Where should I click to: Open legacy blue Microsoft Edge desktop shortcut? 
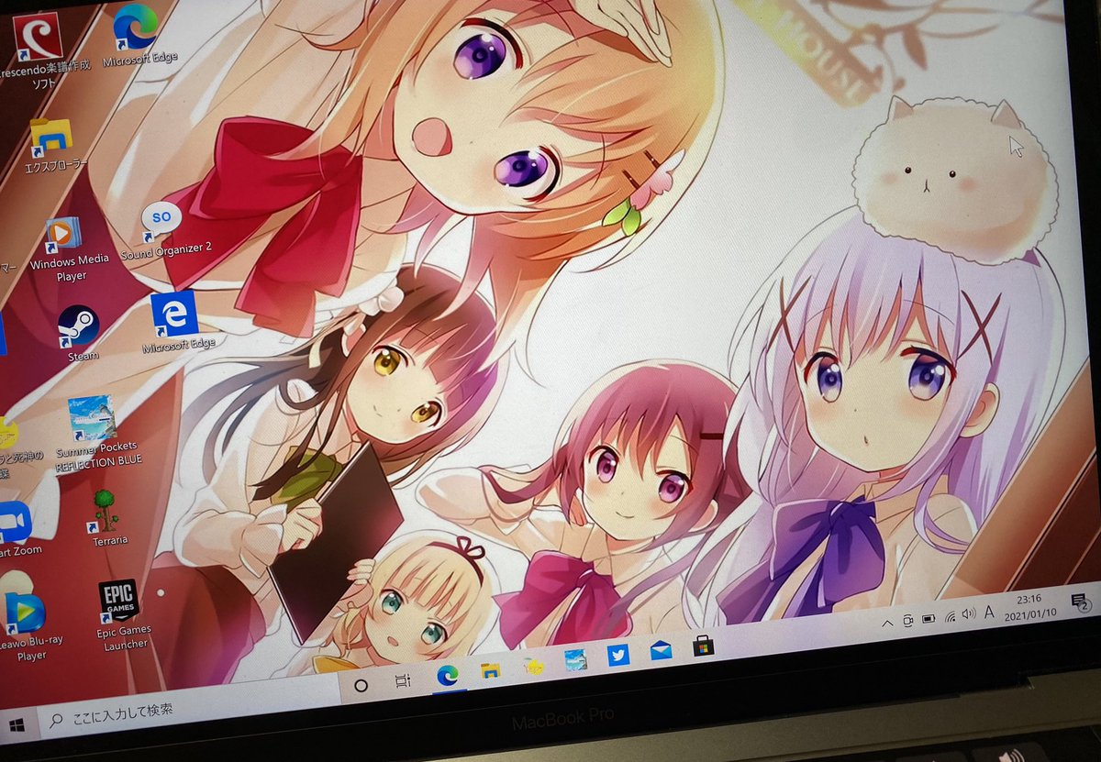pyautogui.click(x=177, y=323)
